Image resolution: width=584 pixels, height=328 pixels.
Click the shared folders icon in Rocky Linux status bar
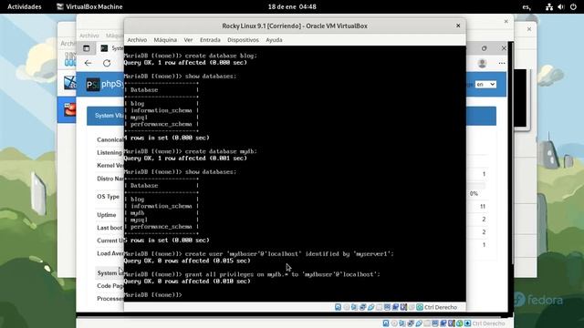[379, 307]
